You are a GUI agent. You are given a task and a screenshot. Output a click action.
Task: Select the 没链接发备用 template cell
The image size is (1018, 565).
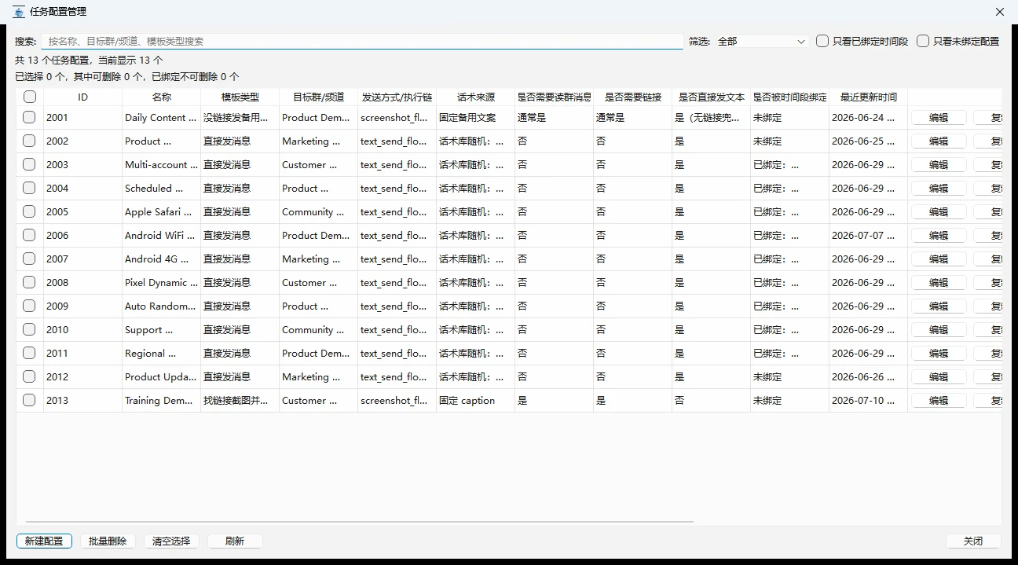point(240,117)
